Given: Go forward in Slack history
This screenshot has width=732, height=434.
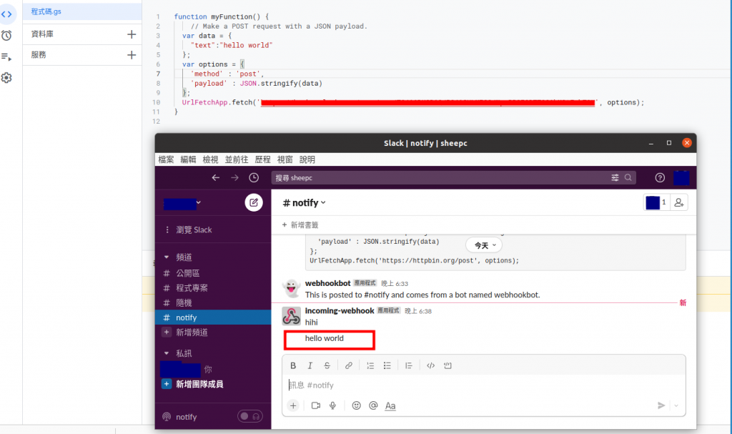Looking at the screenshot, I should (234, 177).
